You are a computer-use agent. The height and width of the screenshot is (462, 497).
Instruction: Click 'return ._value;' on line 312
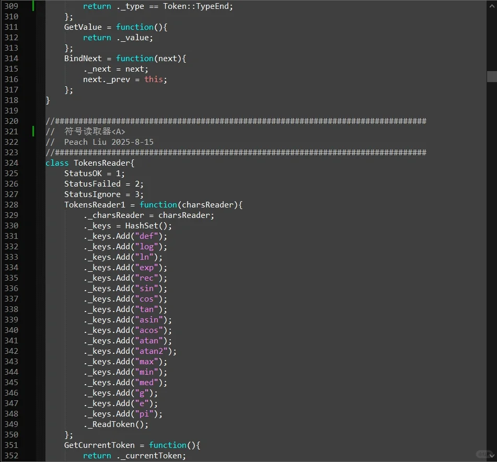tap(118, 38)
